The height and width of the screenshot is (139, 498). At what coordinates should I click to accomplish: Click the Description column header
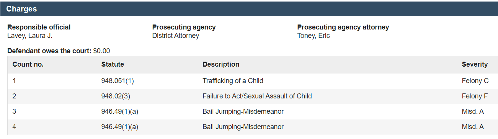pyautogui.click(x=221, y=64)
